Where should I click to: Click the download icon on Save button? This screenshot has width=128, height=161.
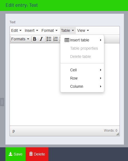coord(10,154)
